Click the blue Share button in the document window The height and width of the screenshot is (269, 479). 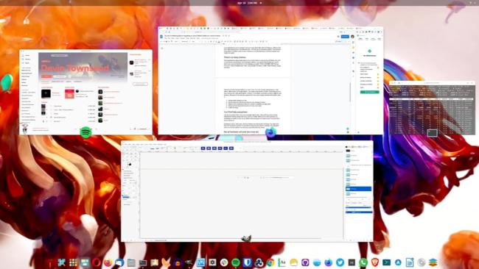pyautogui.click(x=345, y=37)
